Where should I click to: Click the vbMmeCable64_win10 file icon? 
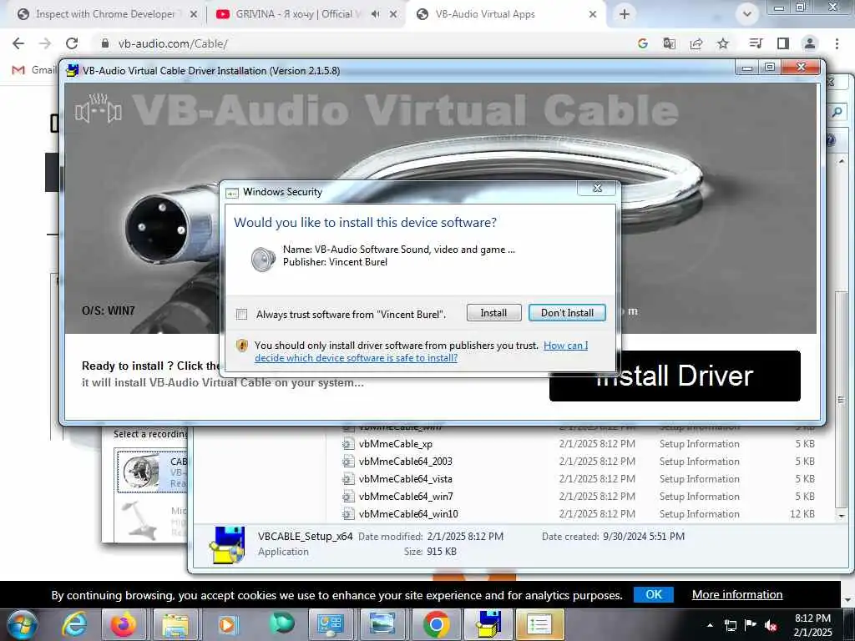coord(348,514)
